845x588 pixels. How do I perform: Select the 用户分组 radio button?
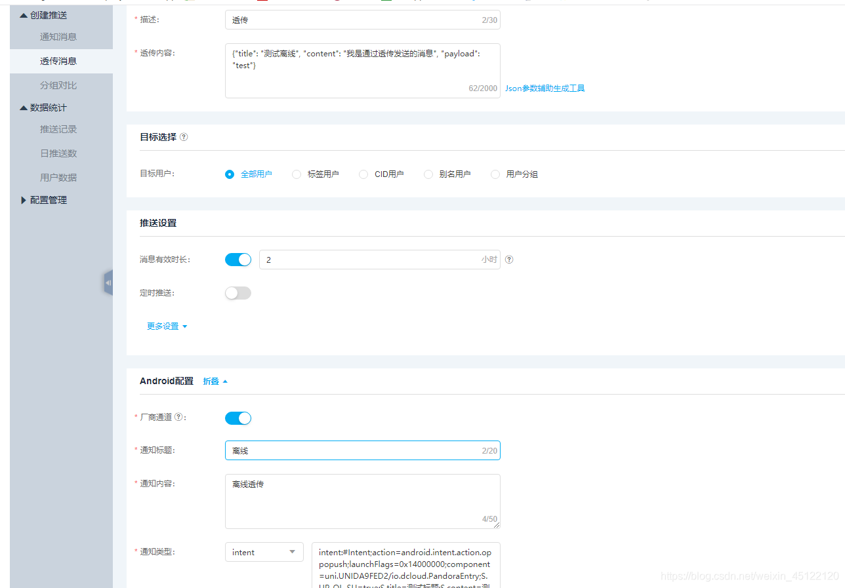tap(495, 174)
